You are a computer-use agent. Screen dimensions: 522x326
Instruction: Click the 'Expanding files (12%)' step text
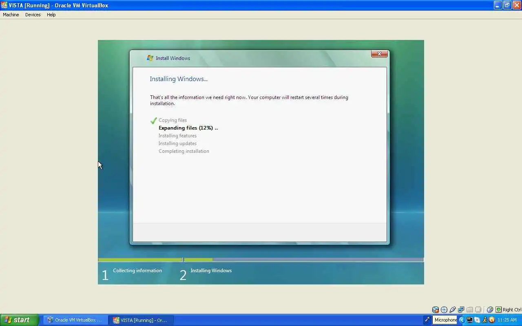coord(188,128)
